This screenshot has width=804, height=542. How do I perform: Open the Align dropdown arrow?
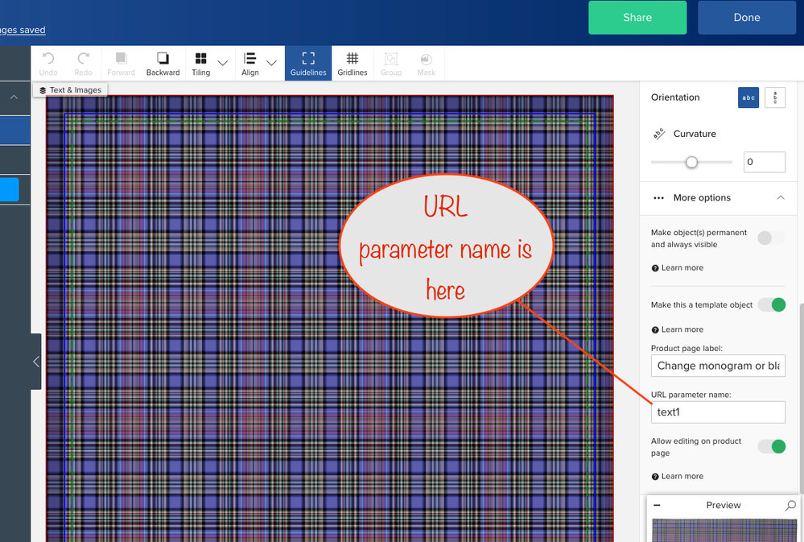[272, 63]
